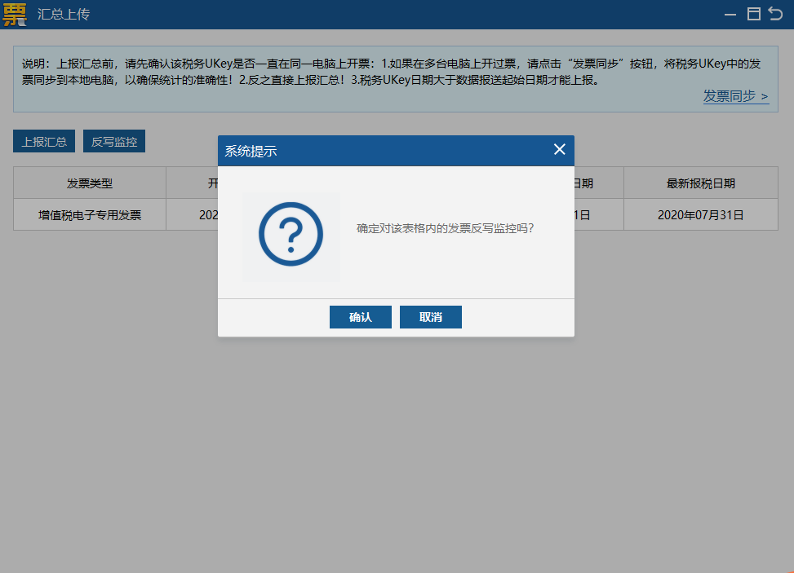
Task: Click 取消 to cancel the prompt
Action: tap(430, 317)
